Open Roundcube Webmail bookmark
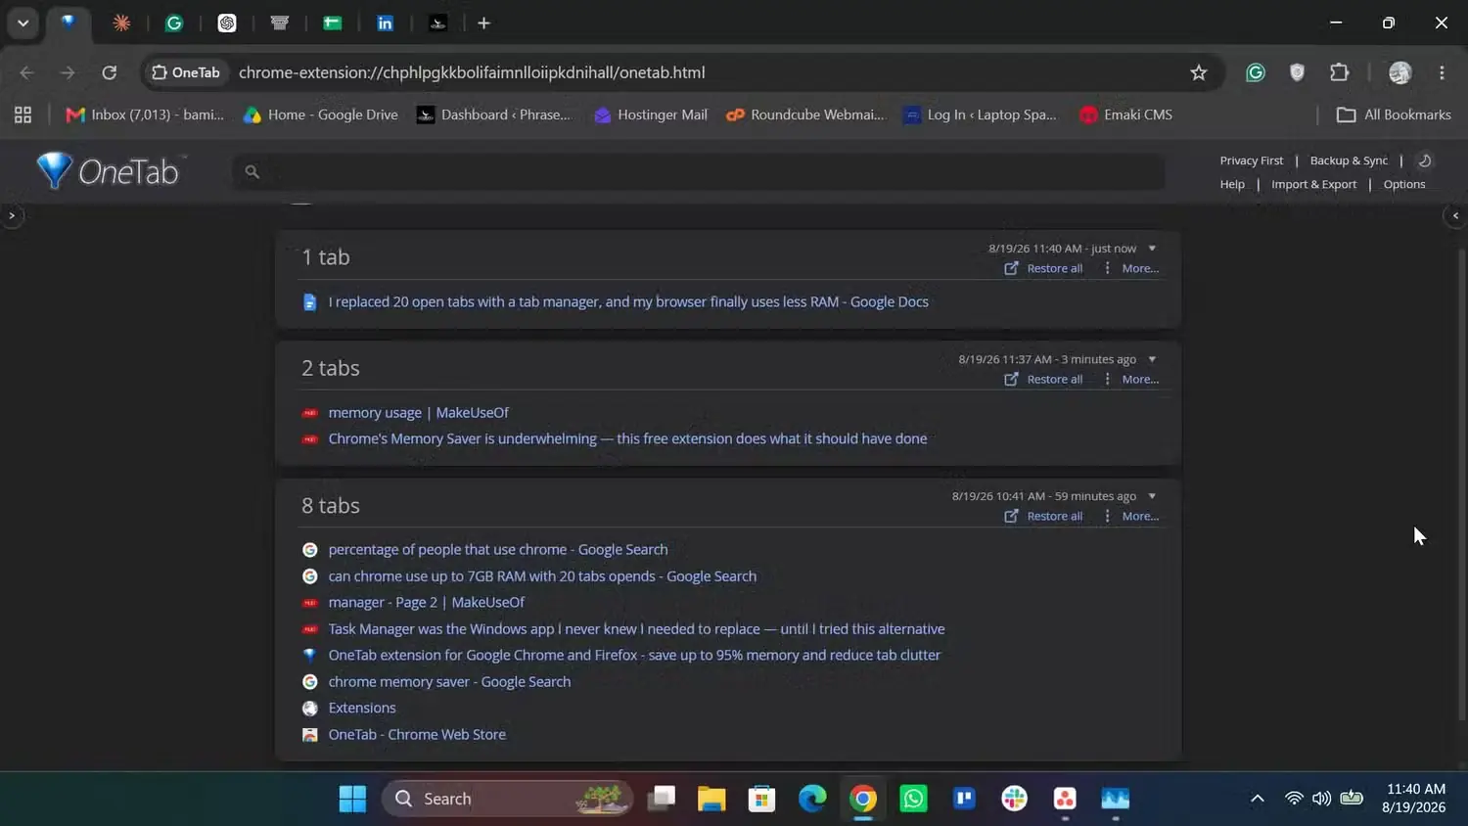This screenshot has width=1468, height=826. point(805,115)
